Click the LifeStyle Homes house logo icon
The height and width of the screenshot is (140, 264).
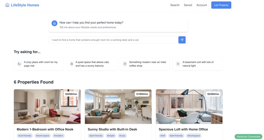point(7,5)
